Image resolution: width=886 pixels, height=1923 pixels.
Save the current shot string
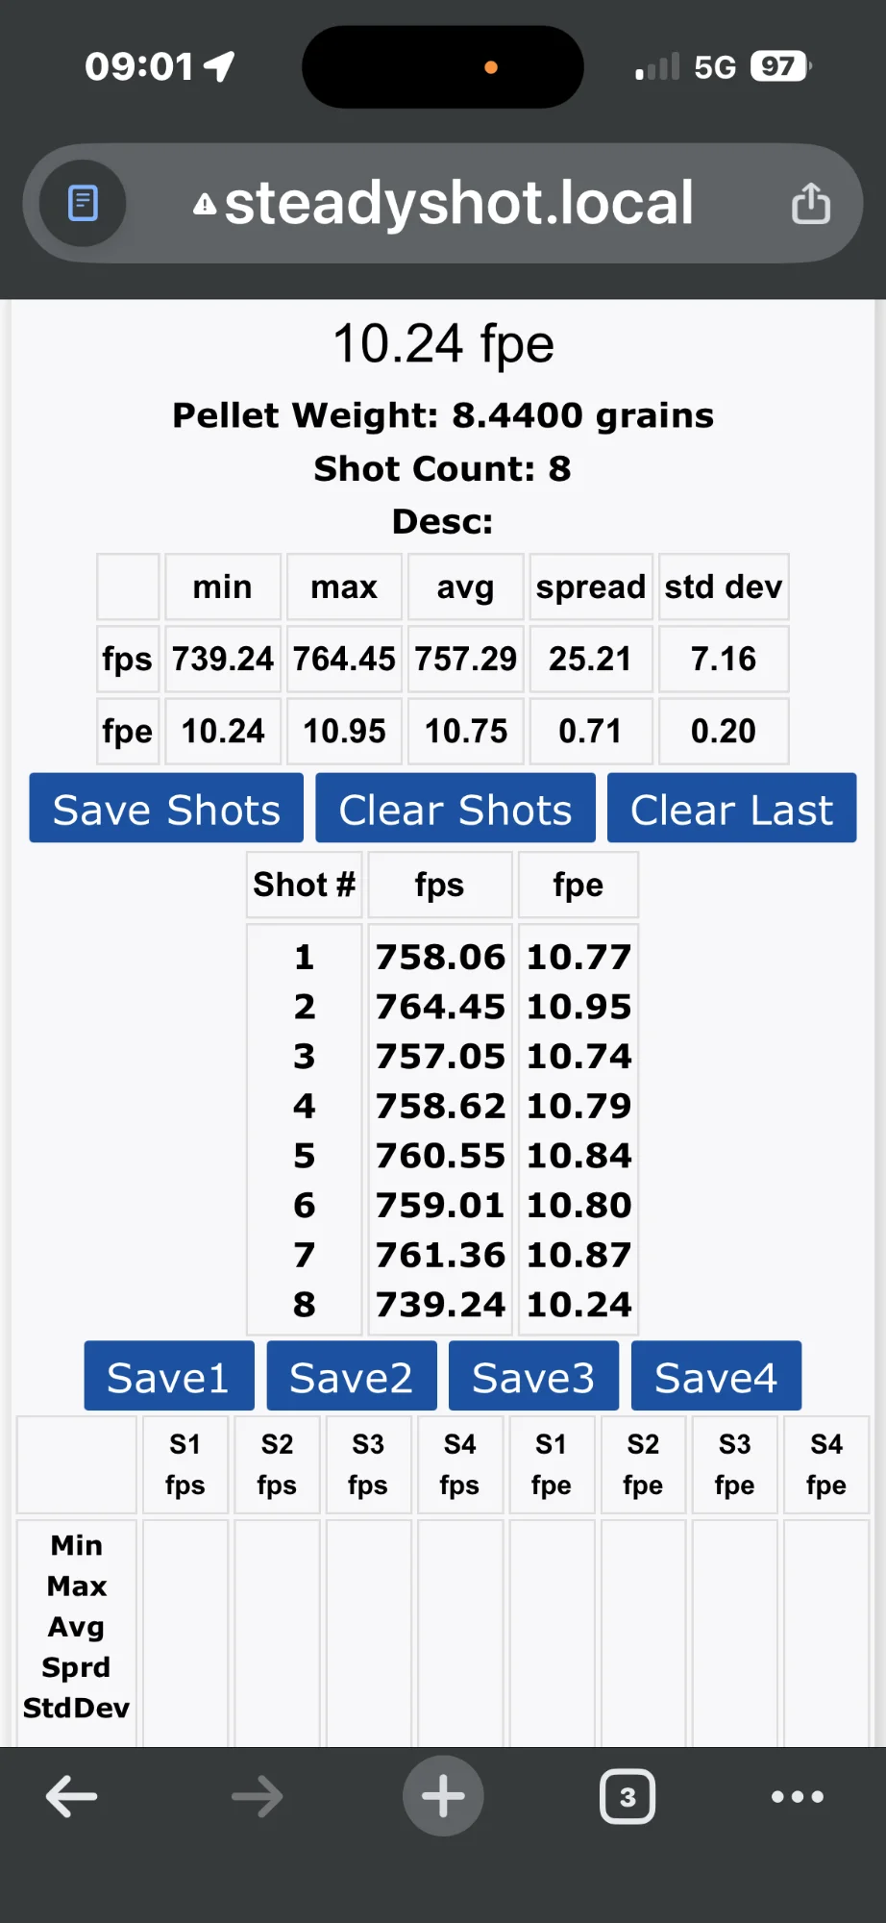click(x=165, y=808)
